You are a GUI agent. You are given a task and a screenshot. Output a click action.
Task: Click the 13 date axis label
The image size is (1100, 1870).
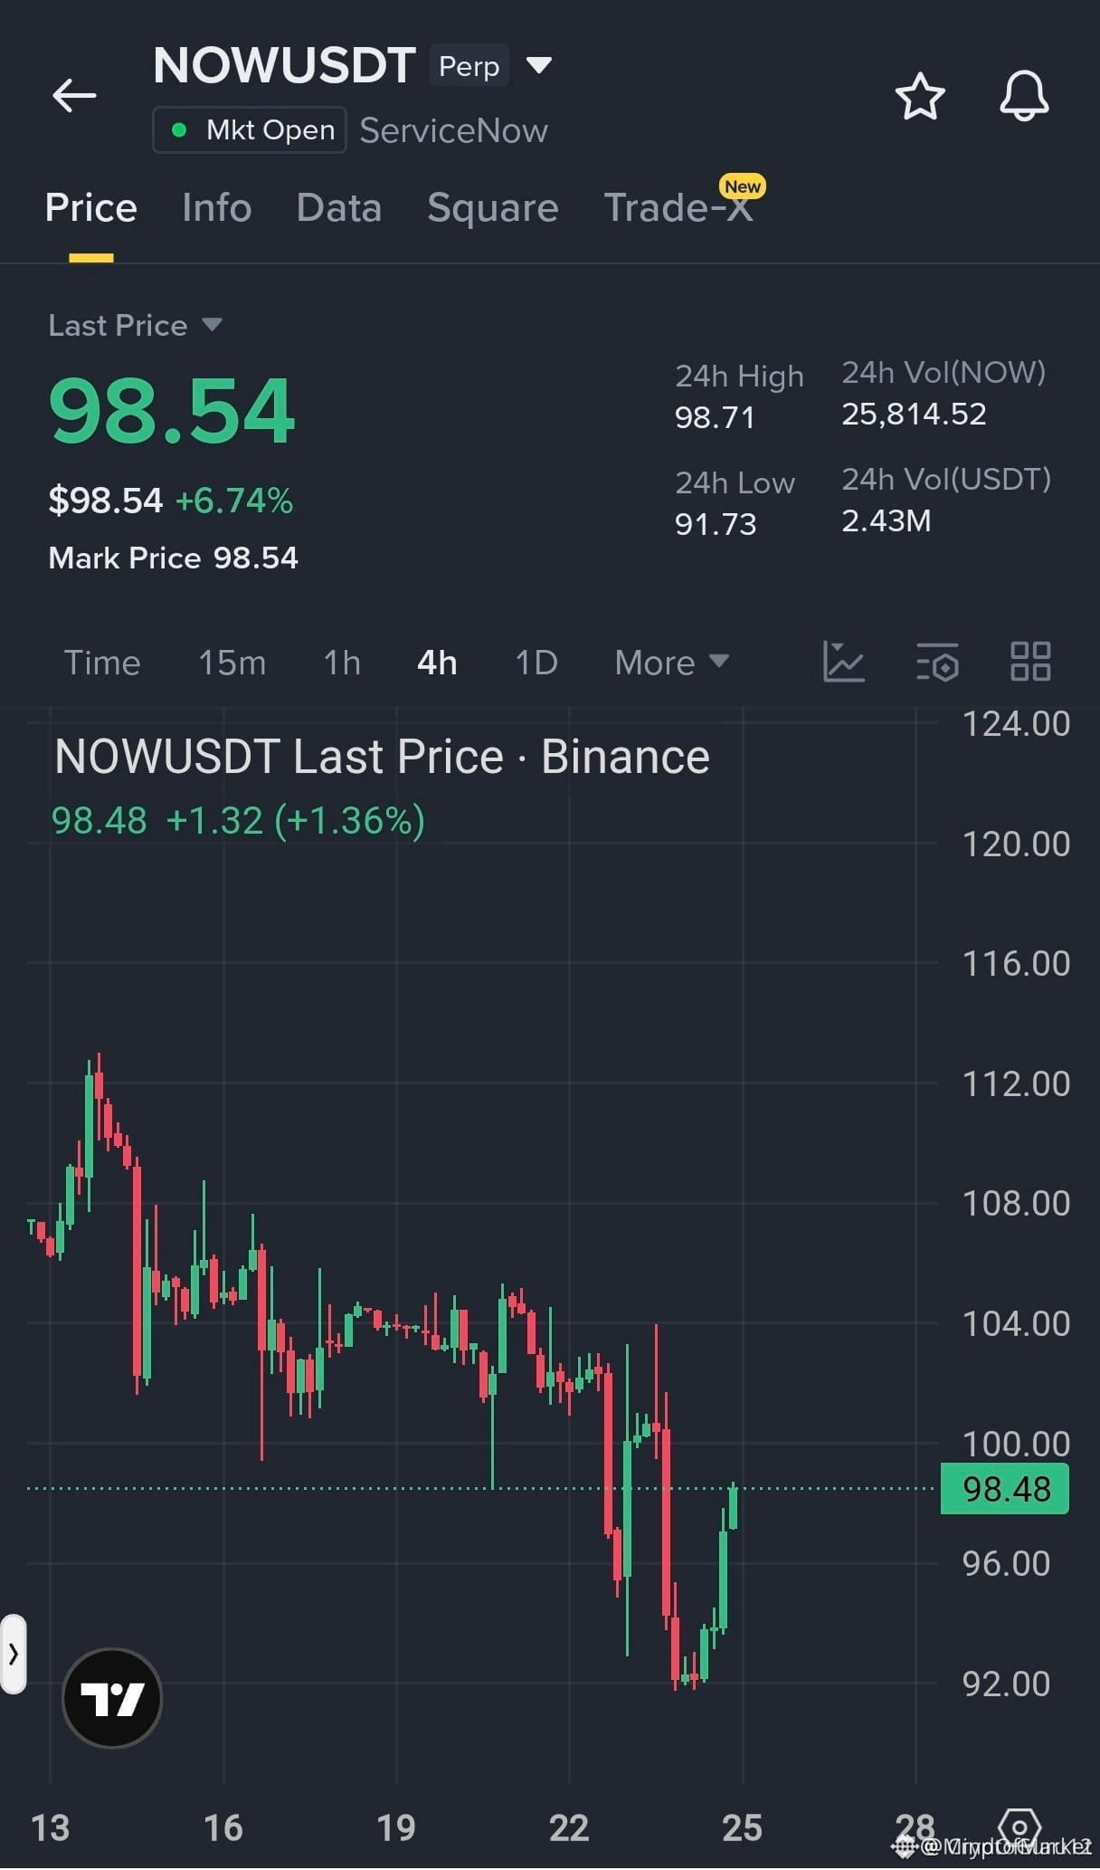51,1828
